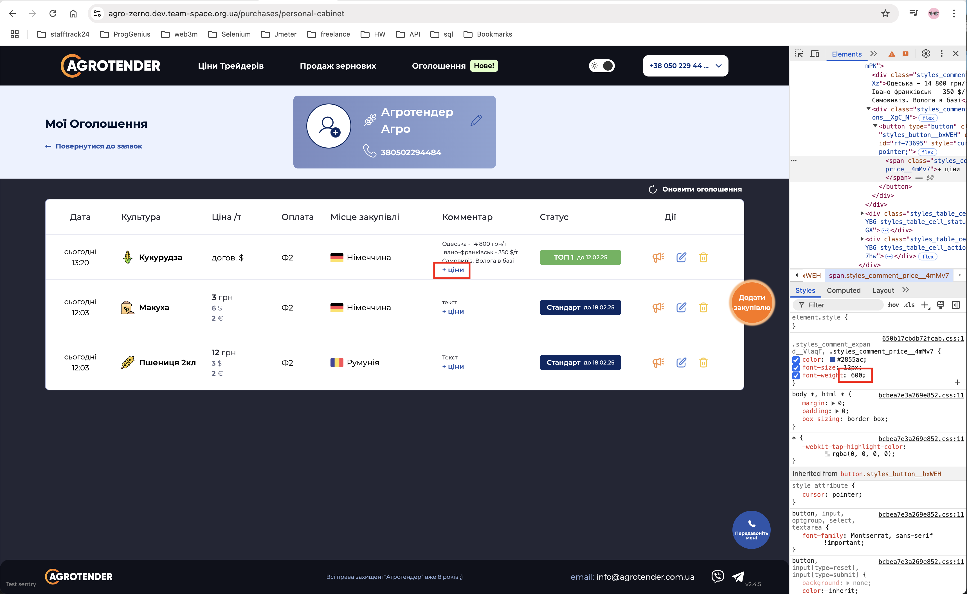Image resolution: width=967 pixels, height=594 pixels.
Task: Delete the Пшениця 2кл listing via trash icon
Action: point(703,362)
